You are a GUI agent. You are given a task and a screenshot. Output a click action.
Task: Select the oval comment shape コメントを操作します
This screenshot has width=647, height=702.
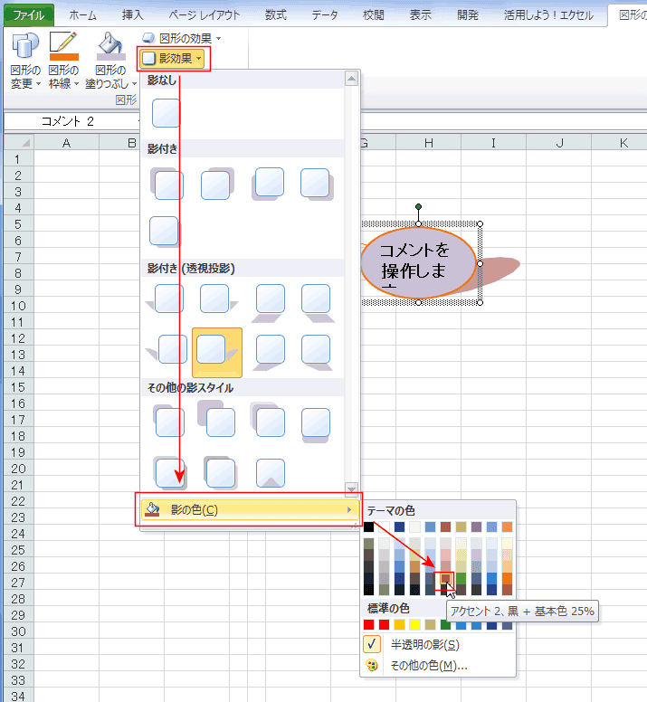tap(417, 263)
